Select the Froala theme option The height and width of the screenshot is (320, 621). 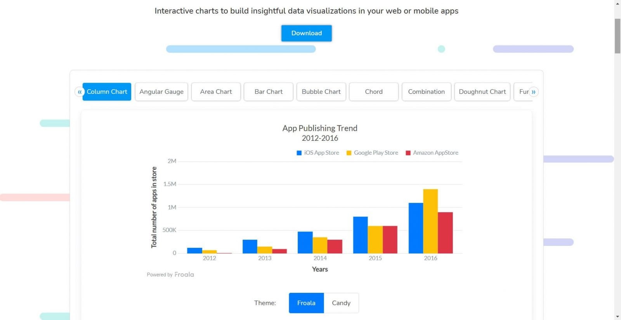(x=306, y=303)
